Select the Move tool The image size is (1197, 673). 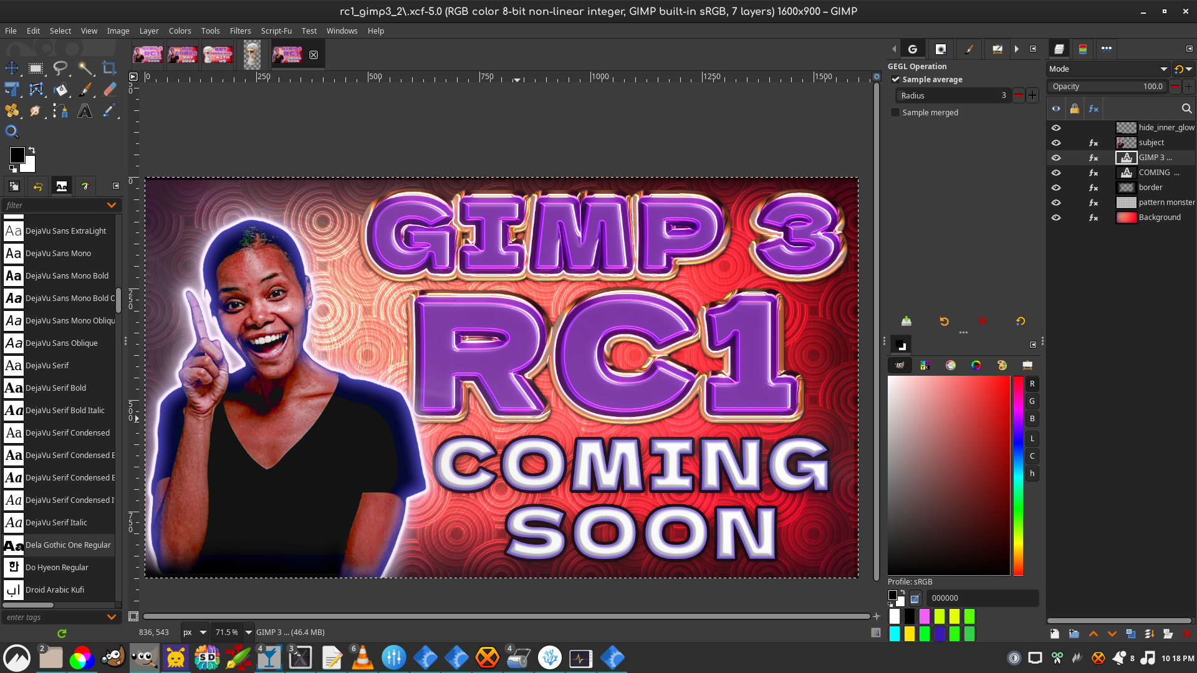click(x=12, y=68)
